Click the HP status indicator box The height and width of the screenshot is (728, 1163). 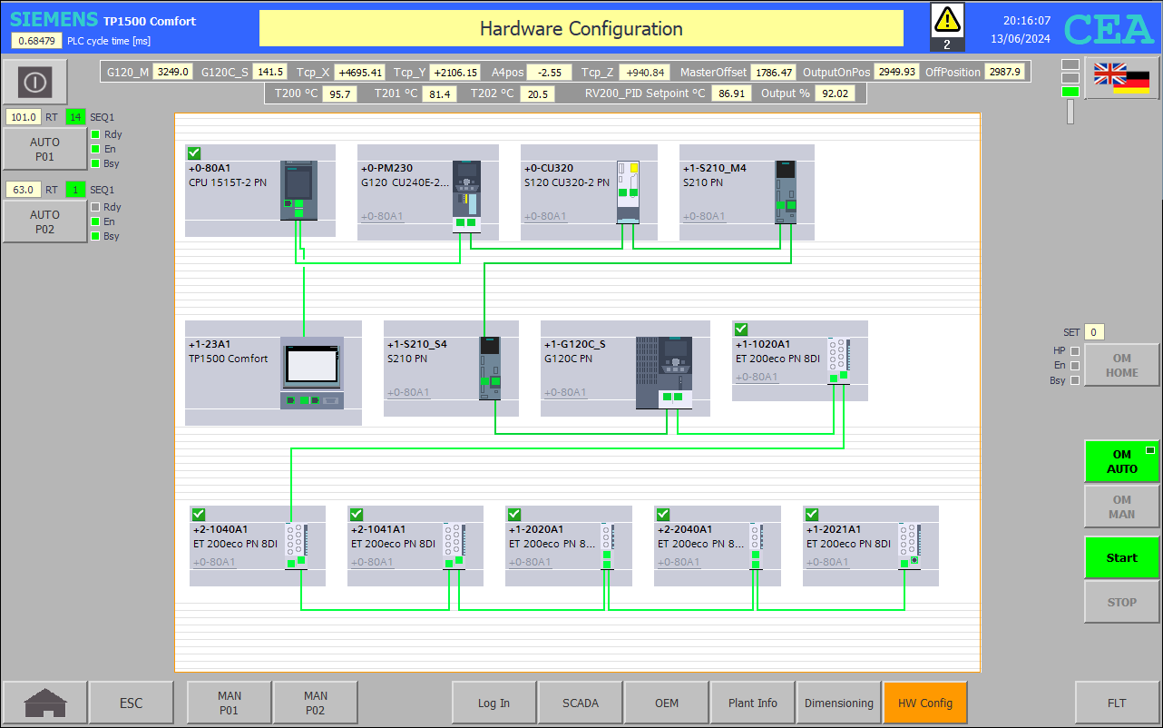[x=1075, y=350]
